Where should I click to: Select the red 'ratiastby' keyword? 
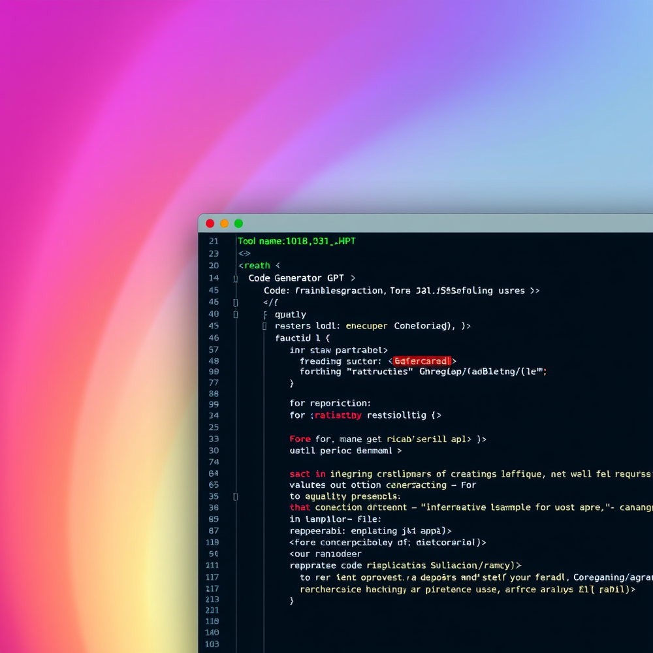[338, 415]
